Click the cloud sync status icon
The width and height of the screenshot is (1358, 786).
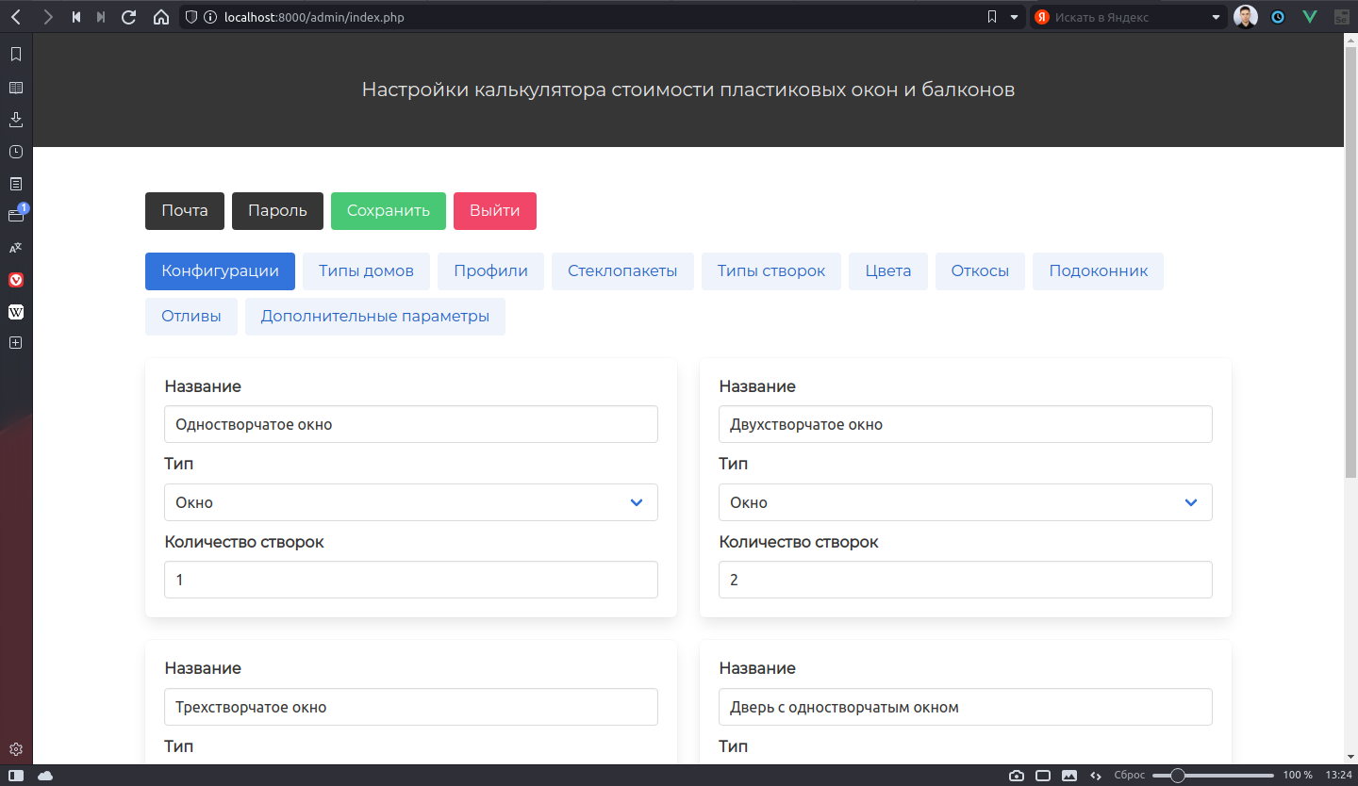click(45, 776)
